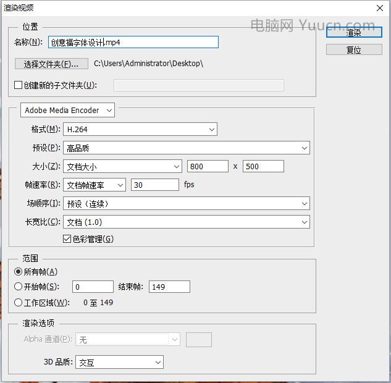
Task: Open the 长宽比 文档 (1.0) dropdown
Action: coord(187,222)
